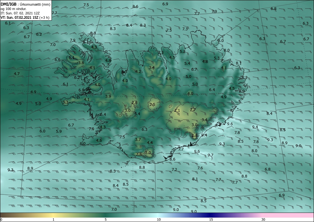Click the map value '9.7'
This screenshot has height=222, width=314.
click(x=210, y=155)
